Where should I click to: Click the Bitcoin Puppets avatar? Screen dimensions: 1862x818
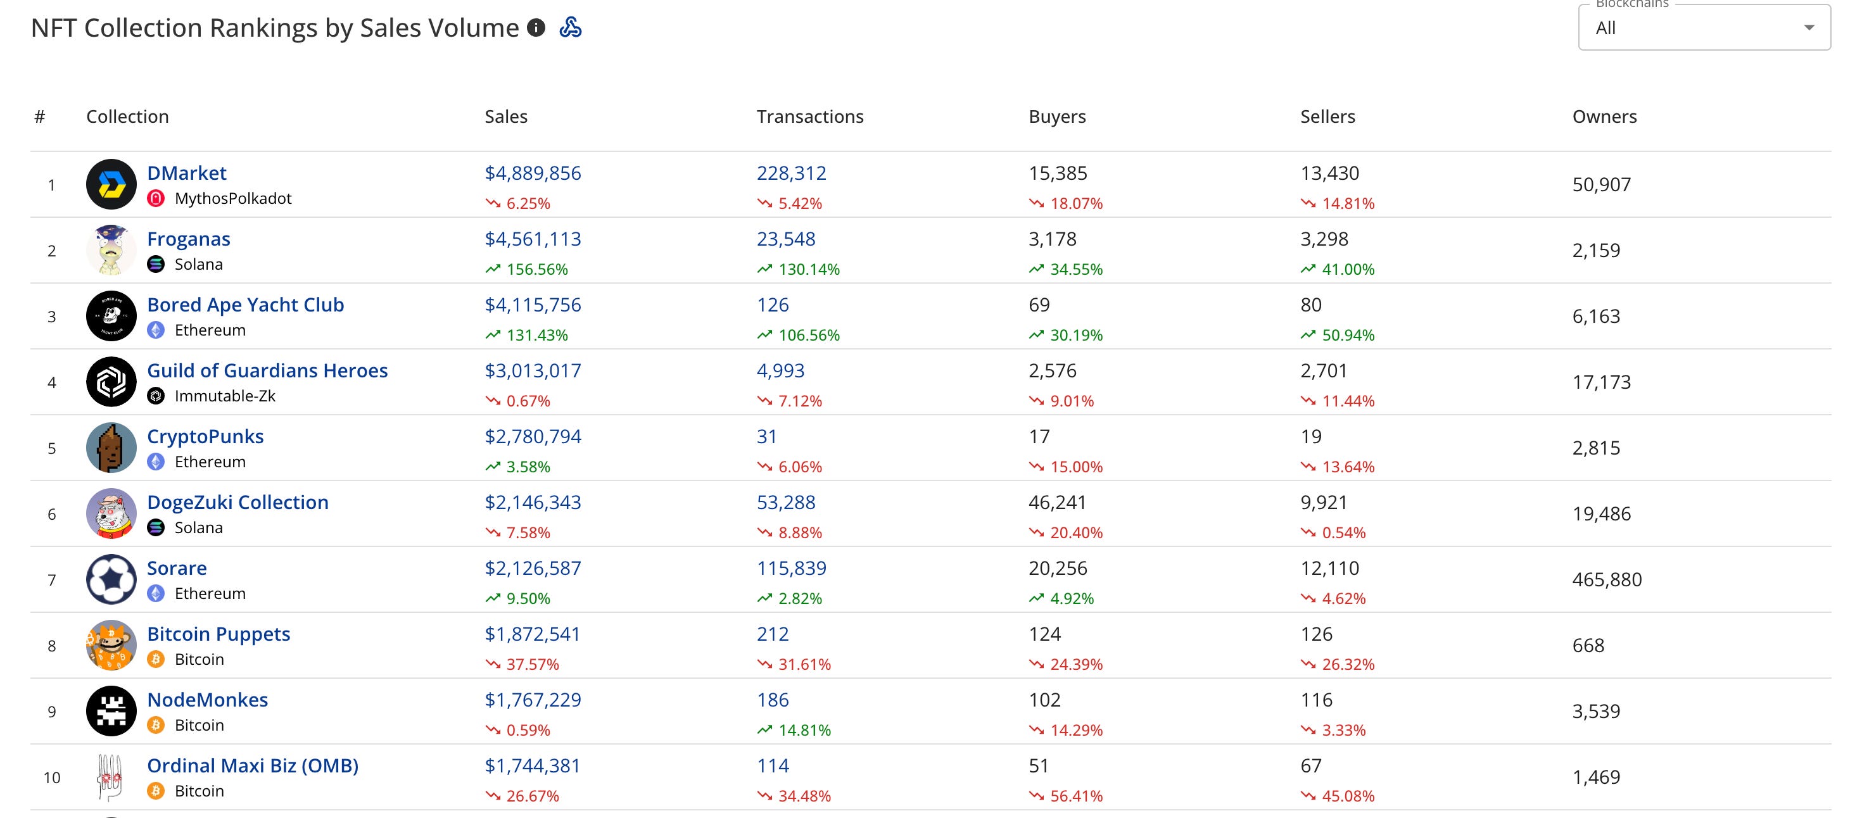coord(111,645)
